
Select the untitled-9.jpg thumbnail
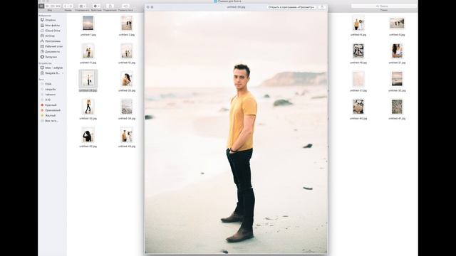pos(397,23)
